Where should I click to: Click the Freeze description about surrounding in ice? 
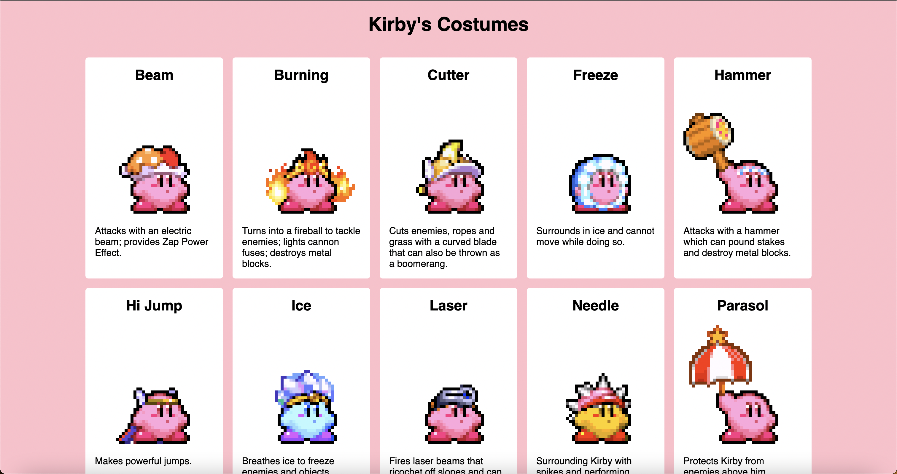tap(595, 236)
